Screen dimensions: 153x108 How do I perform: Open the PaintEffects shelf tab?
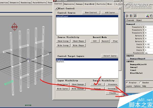click(39, 3)
